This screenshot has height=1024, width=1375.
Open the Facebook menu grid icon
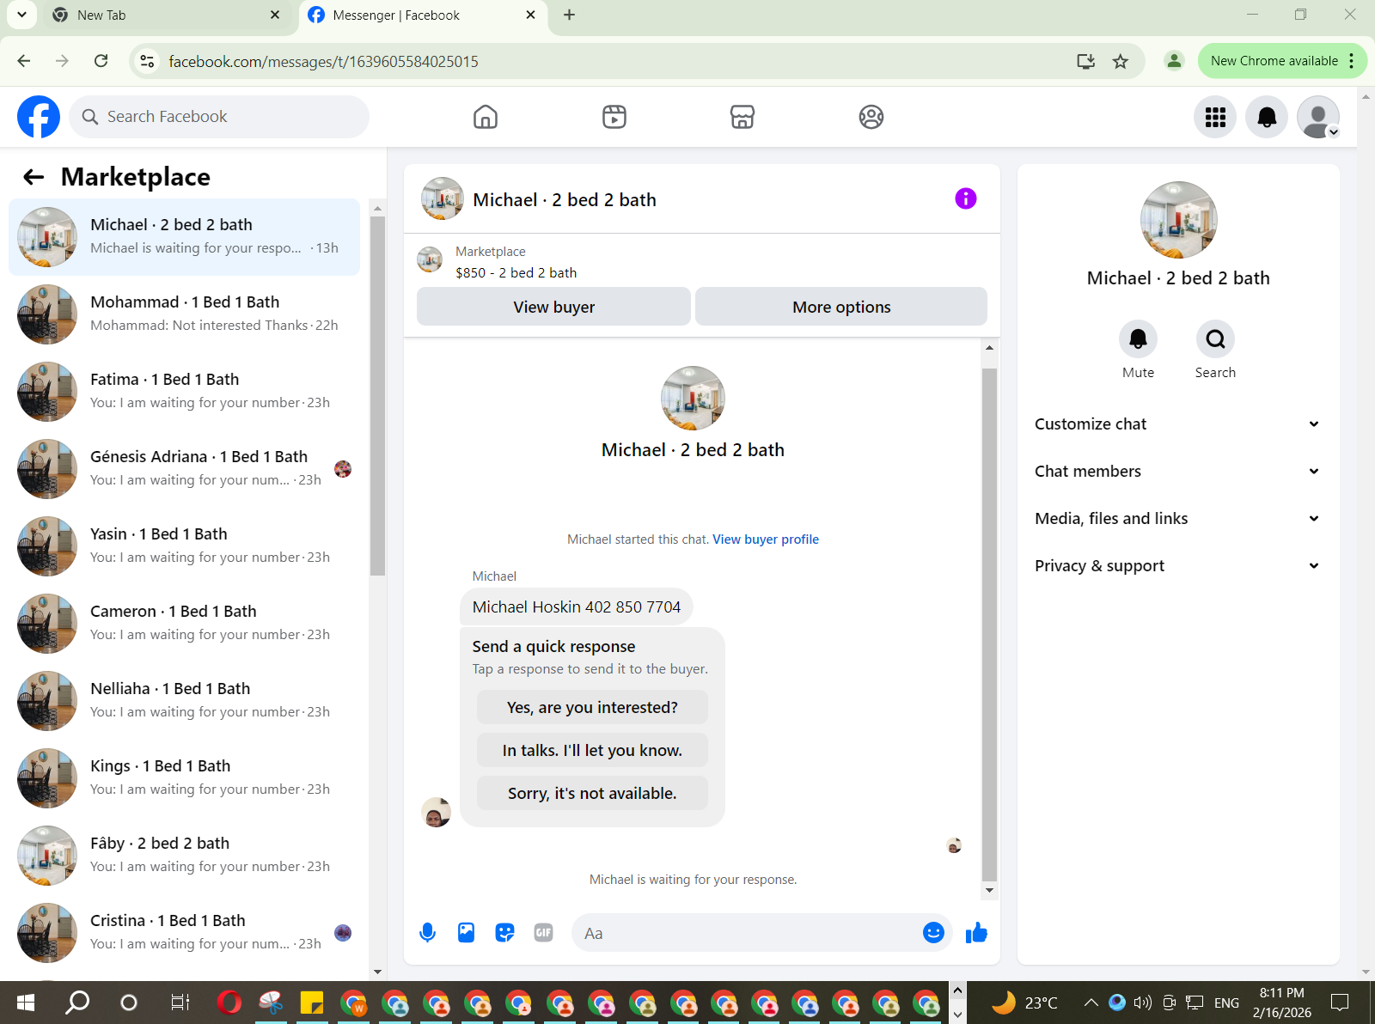tap(1215, 117)
